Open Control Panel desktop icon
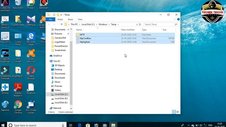The image size is (226, 127). (18, 39)
